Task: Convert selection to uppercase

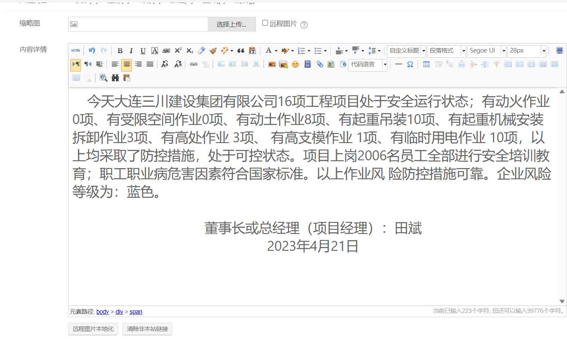Action: (x=165, y=65)
